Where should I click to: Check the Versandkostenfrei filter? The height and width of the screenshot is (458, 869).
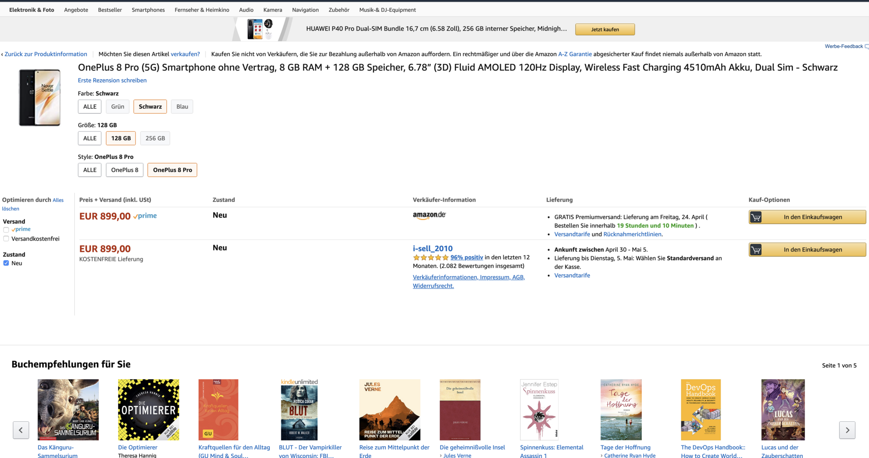click(6, 239)
